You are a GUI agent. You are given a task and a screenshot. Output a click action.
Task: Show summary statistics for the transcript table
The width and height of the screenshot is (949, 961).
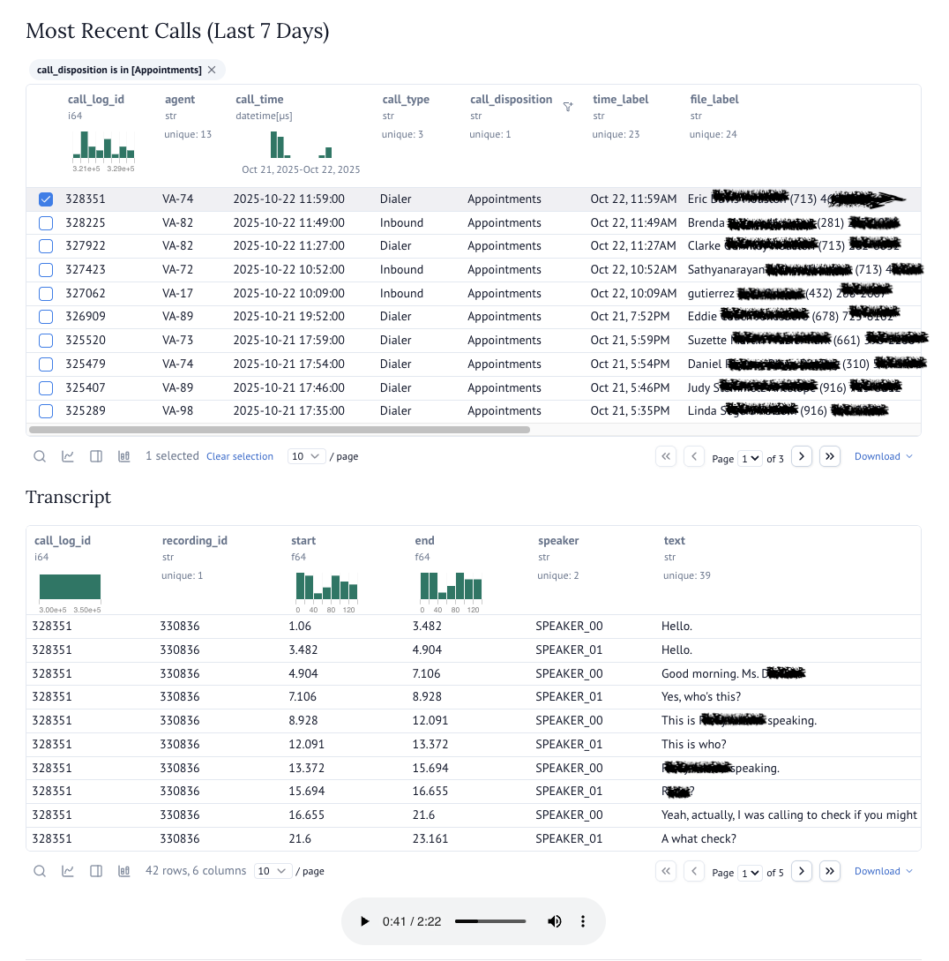123,871
